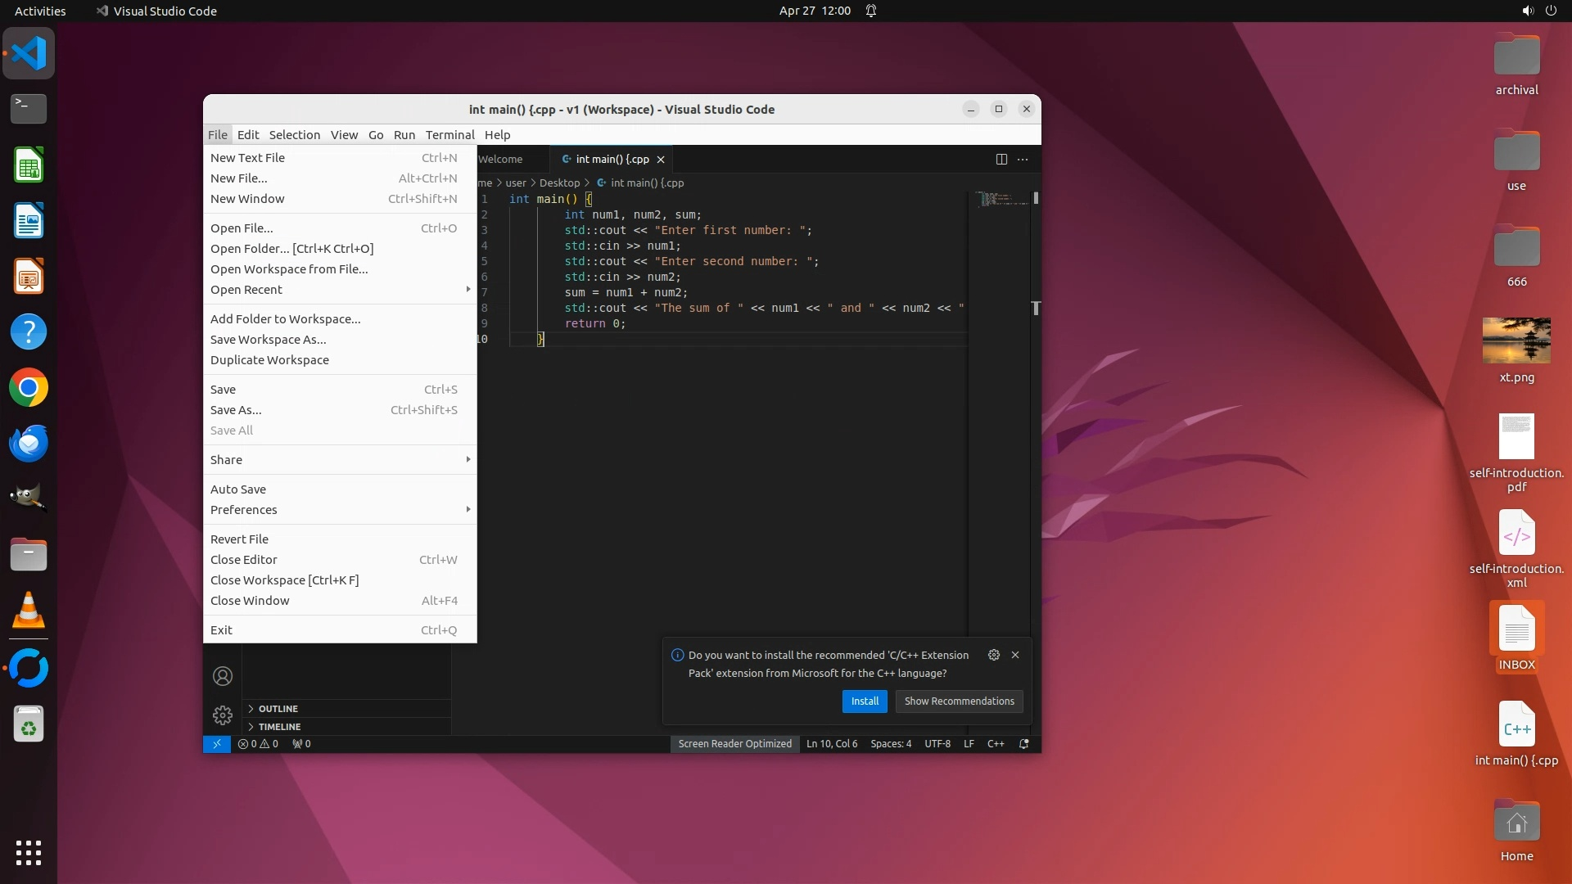The height and width of the screenshot is (884, 1572).
Task: Expand the TIMELINE section
Action: [279, 727]
